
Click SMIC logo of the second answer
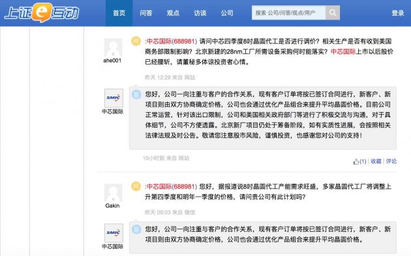(x=114, y=233)
